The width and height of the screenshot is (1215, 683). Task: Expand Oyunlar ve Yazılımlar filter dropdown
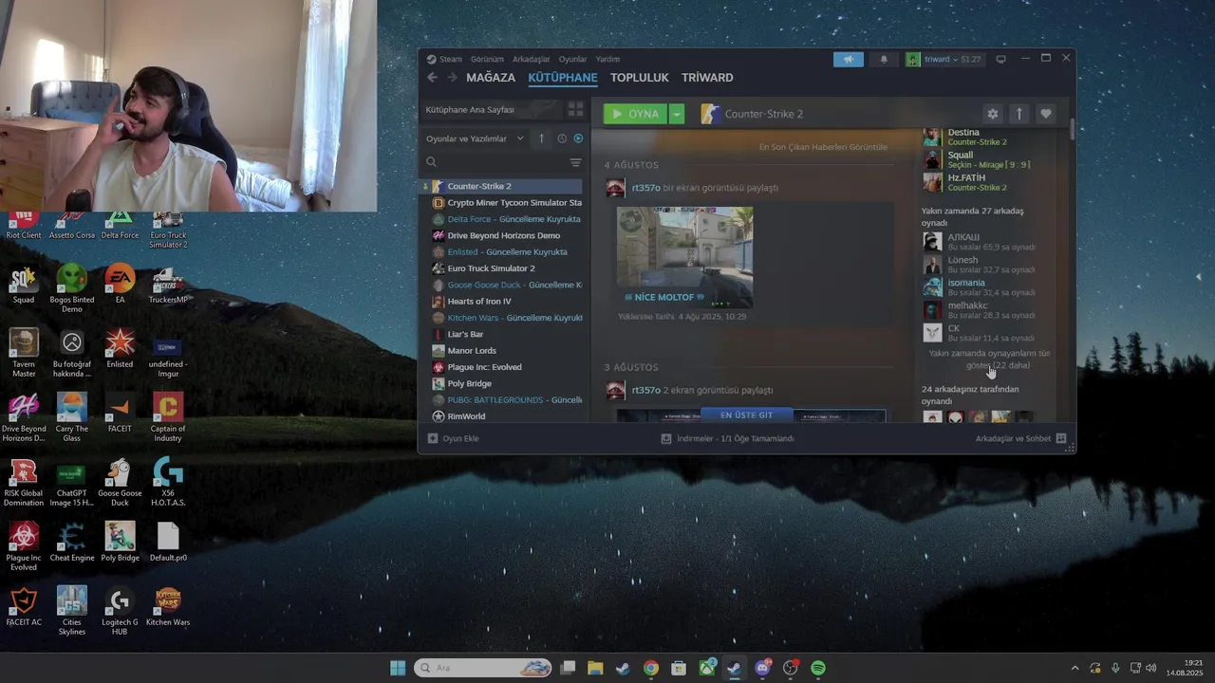[x=475, y=138]
